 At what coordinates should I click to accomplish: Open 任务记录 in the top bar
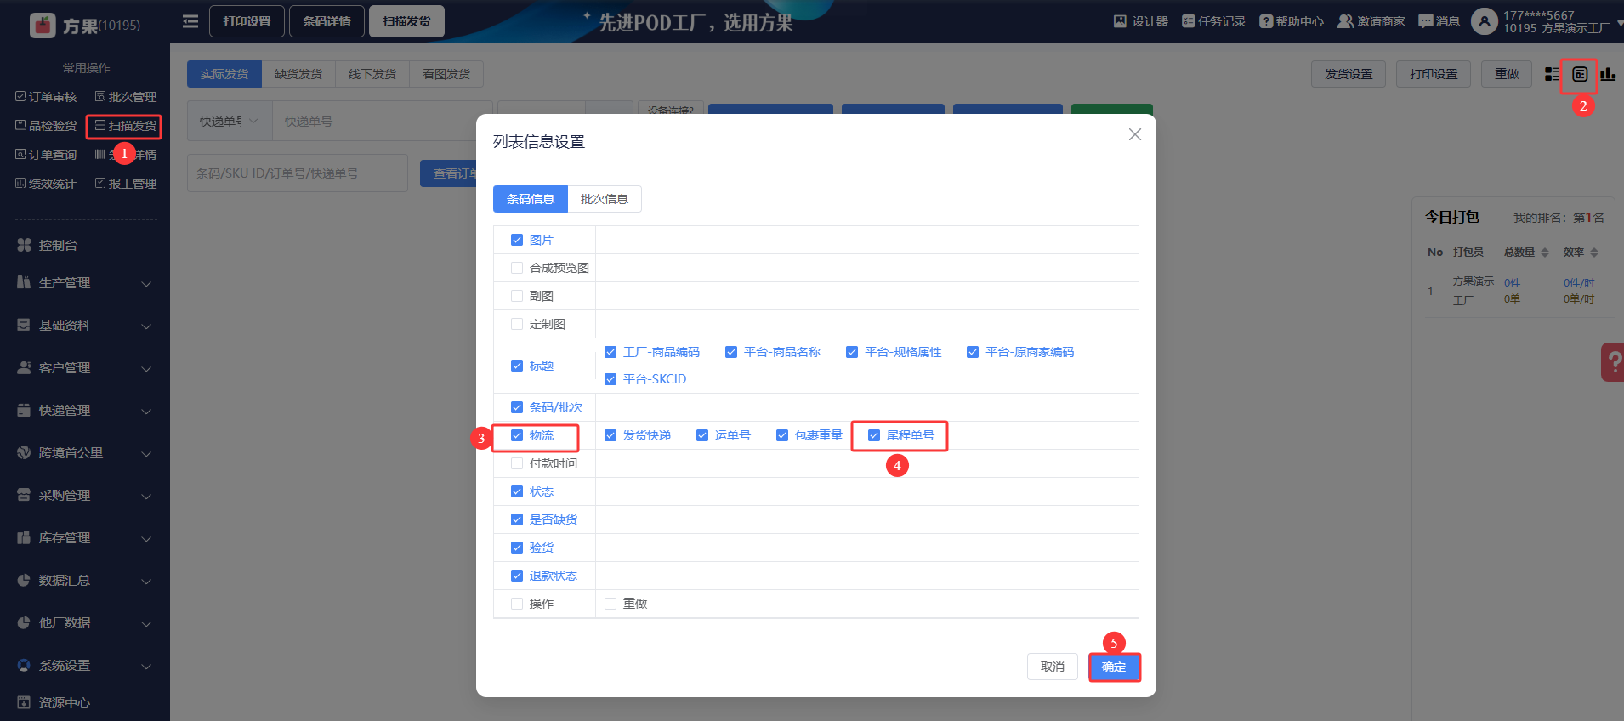1213,21
